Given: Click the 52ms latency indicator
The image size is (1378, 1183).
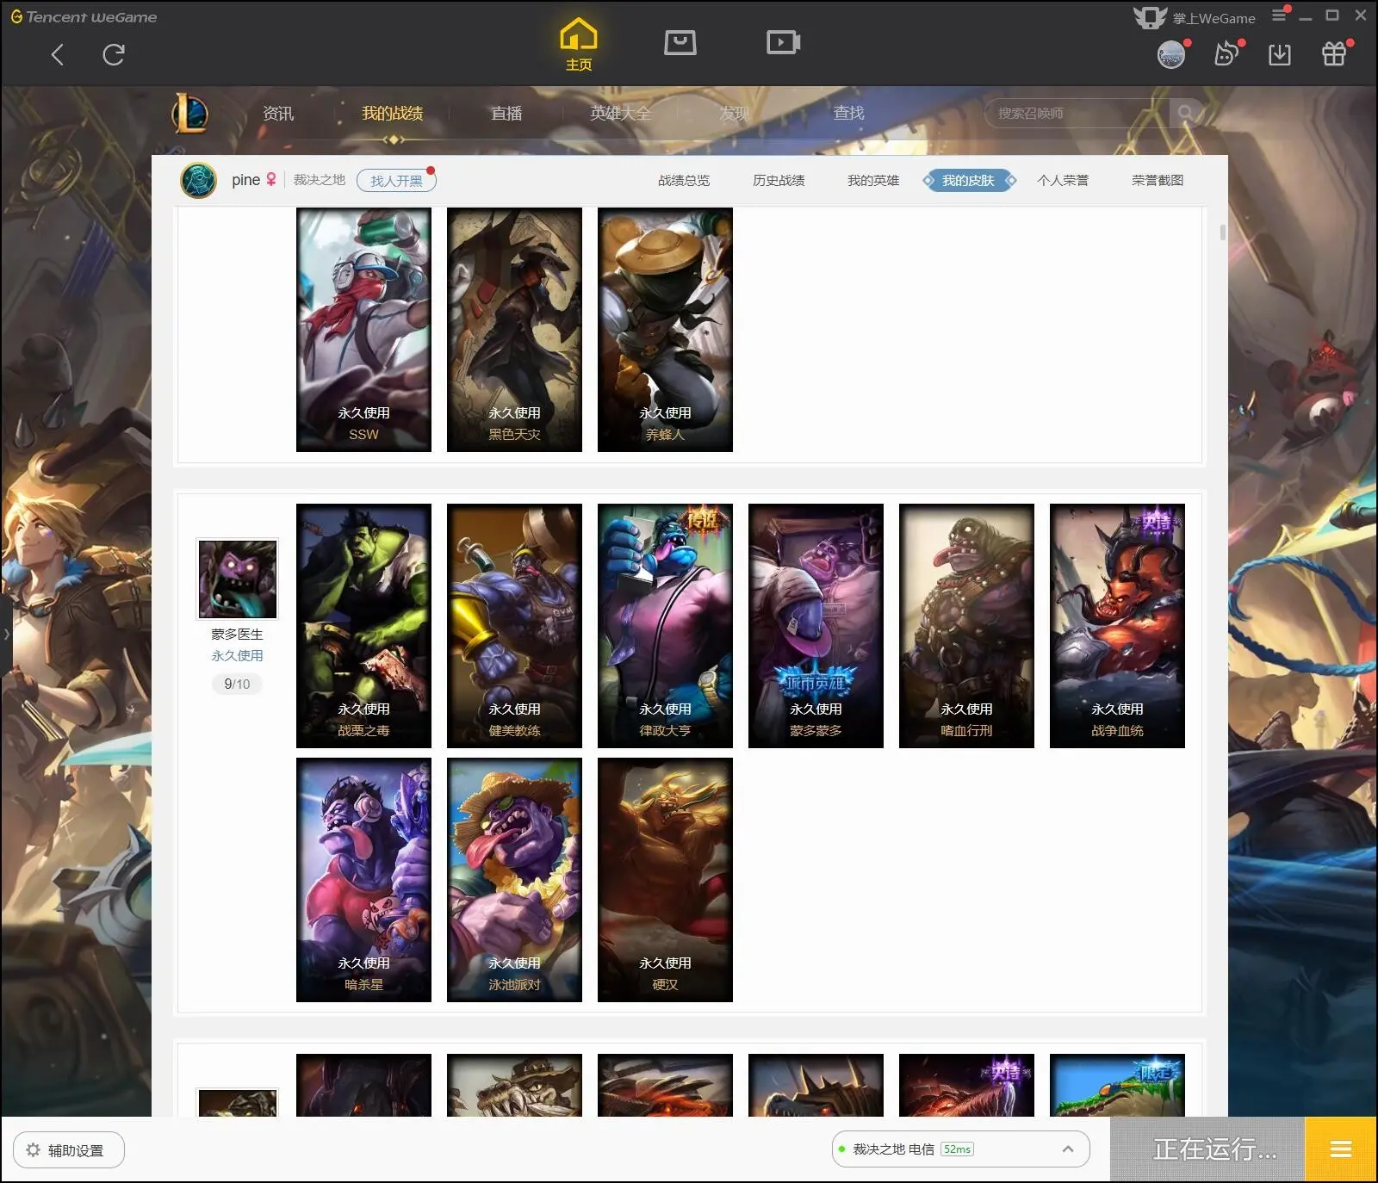Looking at the screenshot, I should point(957,1149).
